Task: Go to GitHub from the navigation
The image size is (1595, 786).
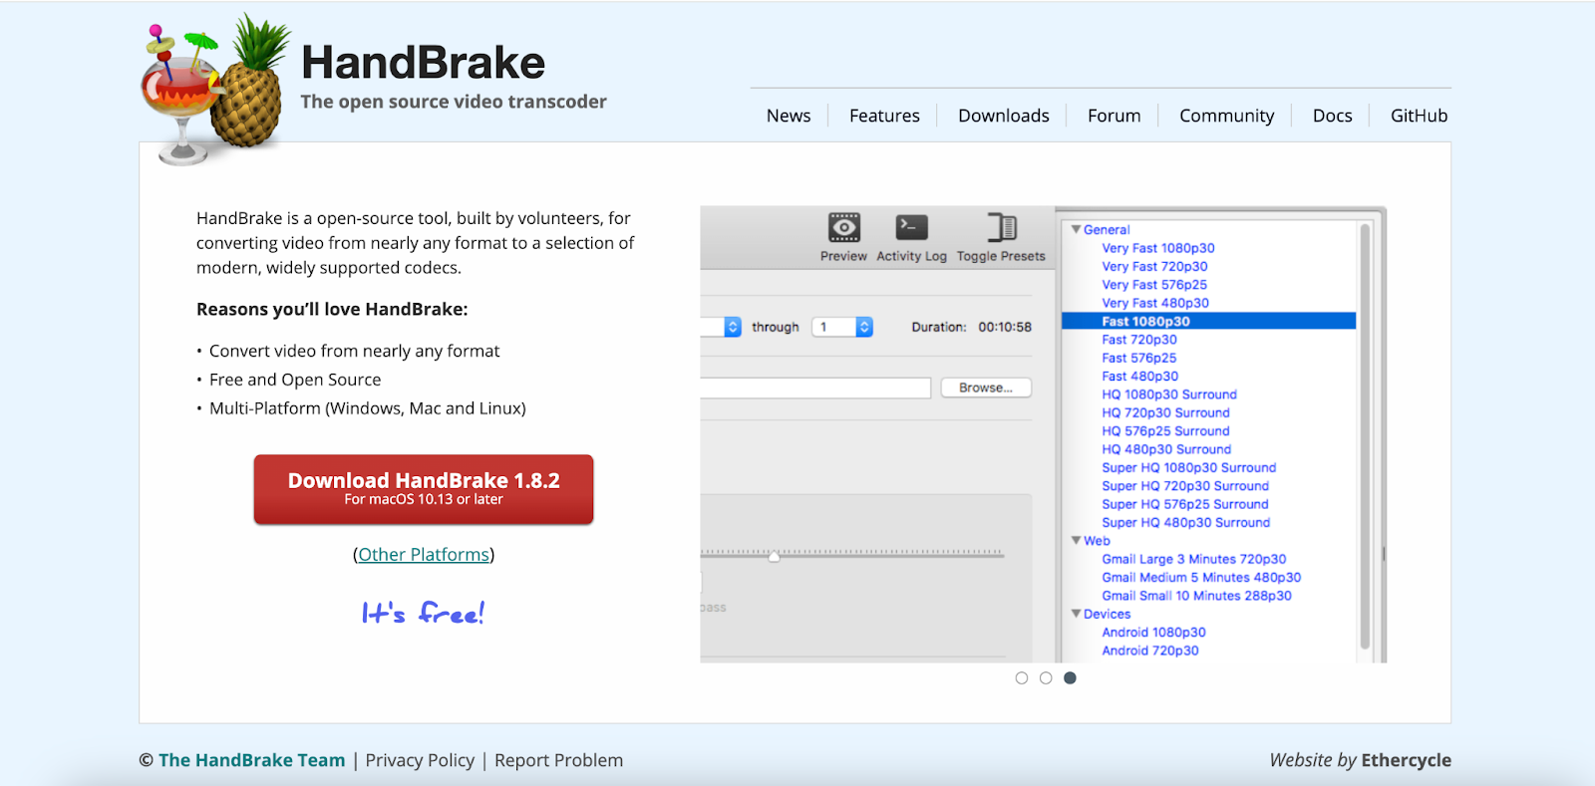Action: 1419,116
